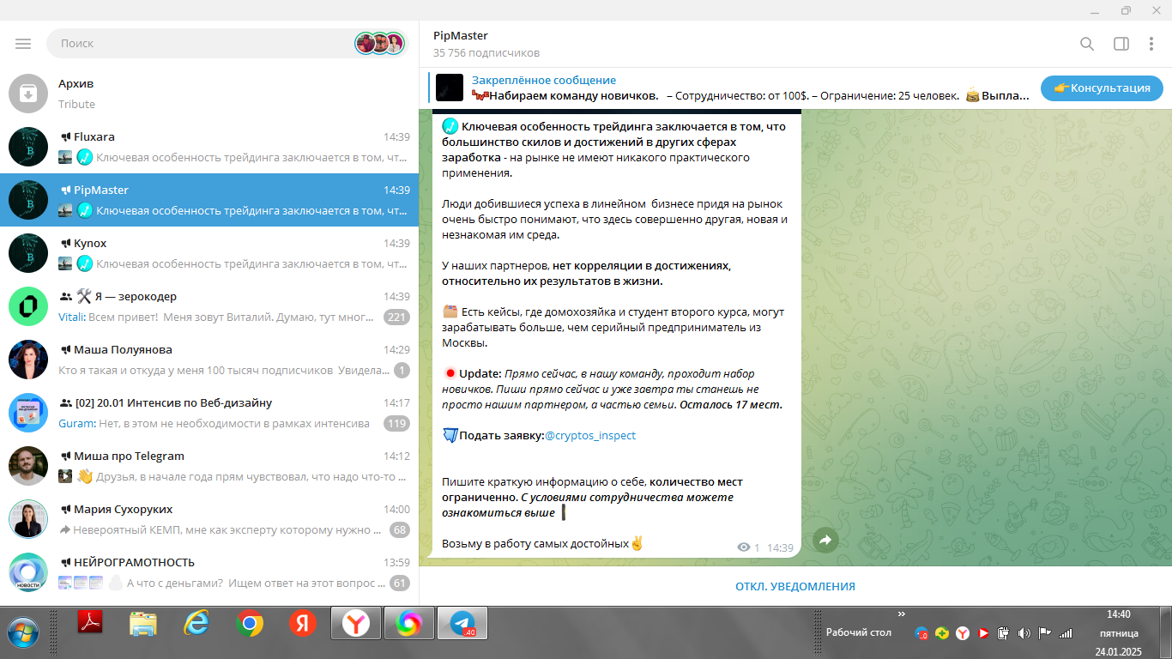Open the taskbar clock showing 14:40
The height and width of the screenshot is (659, 1172).
(x=1119, y=632)
